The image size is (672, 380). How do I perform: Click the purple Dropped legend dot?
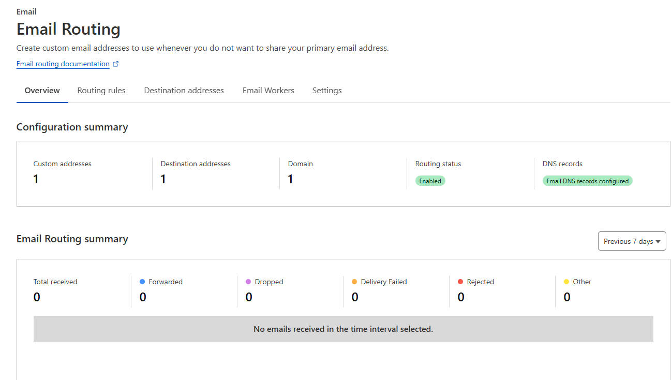(248, 282)
